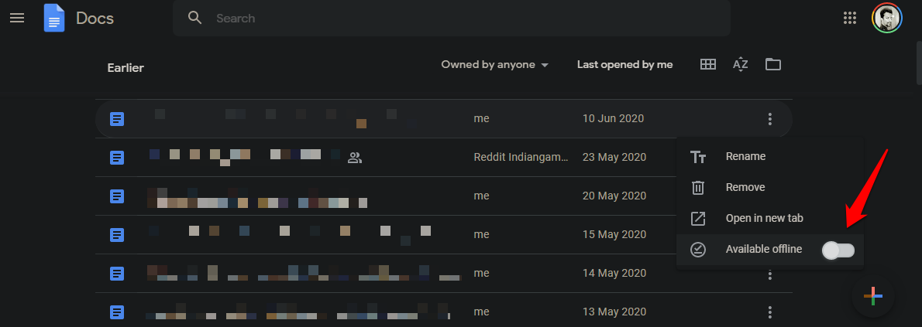Open three-dot menu for 13 May 2020 document
The height and width of the screenshot is (327, 922).
[x=769, y=312]
